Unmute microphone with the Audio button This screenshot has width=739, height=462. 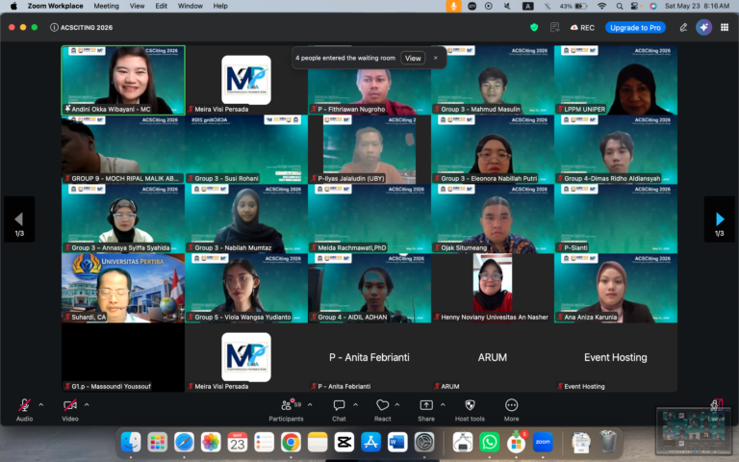point(24,409)
